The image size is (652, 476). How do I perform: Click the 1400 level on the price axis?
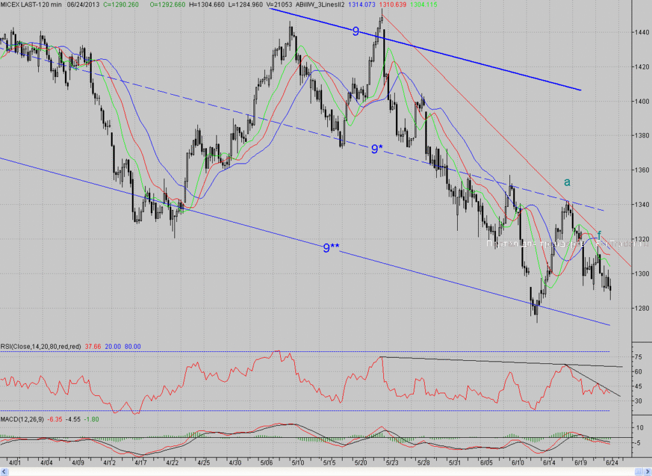coord(642,101)
